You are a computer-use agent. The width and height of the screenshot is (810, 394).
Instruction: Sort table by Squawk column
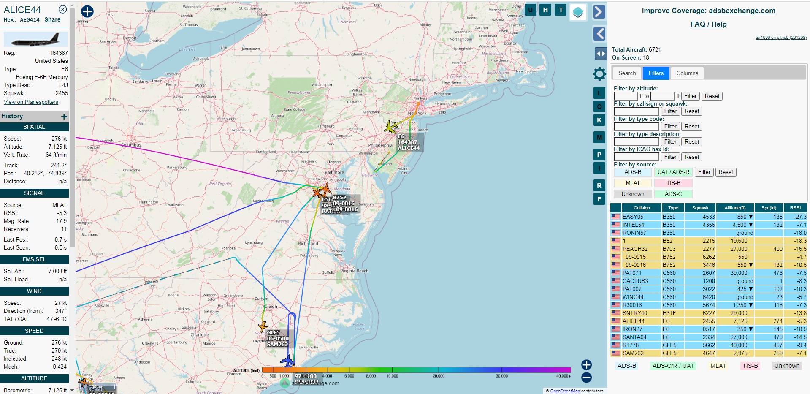(700, 208)
